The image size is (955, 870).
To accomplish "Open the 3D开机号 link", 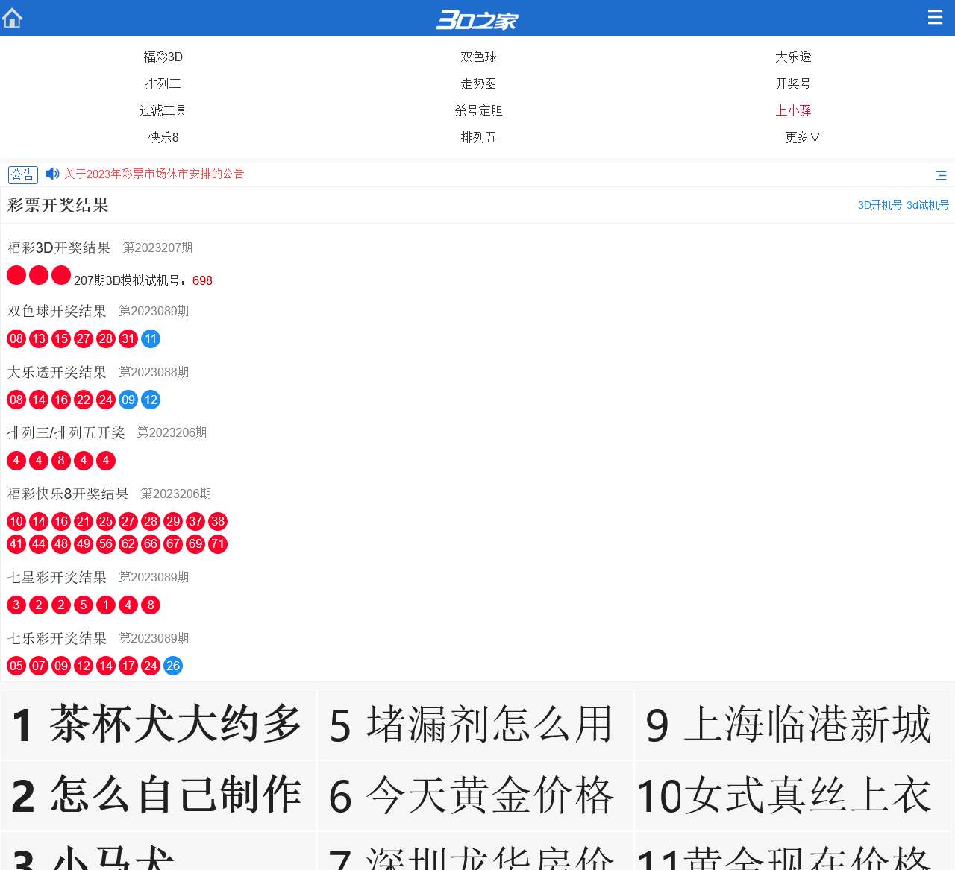I will pyautogui.click(x=880, y=205).
